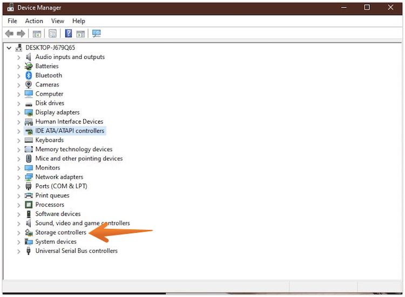The height and width of the screenshot is (297, 405).
Task: Expand the Network adapters node
Action: click(19, 177)
